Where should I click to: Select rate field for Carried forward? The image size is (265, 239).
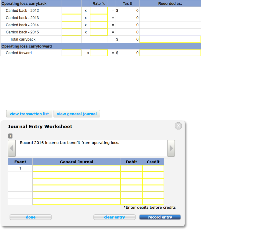[x=99, y=53]
